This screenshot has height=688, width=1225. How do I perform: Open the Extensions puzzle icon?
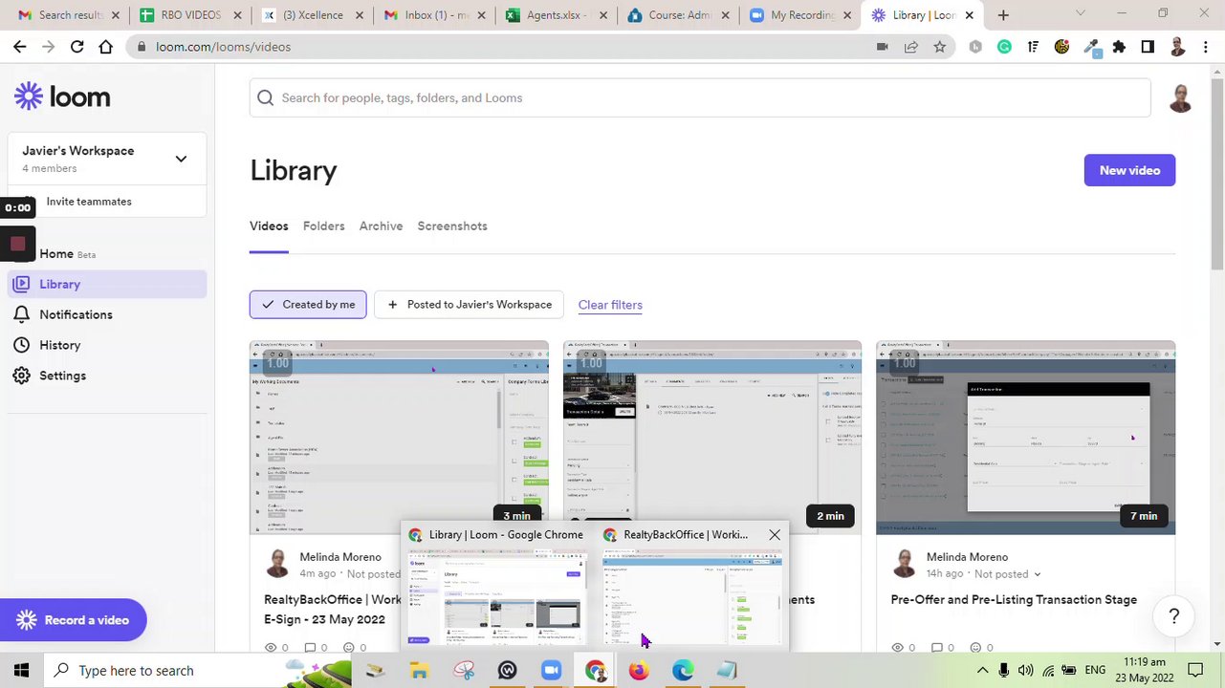tap(1119, 47)
